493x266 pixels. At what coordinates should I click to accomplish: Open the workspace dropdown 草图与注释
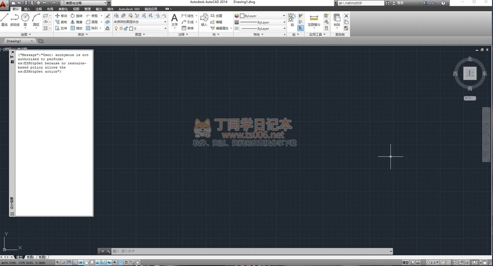click(86, 3)
